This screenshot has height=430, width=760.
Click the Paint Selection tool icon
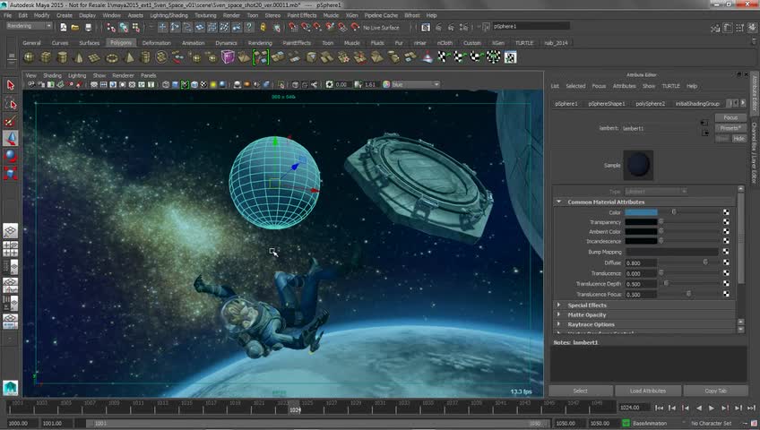point(11,121)
